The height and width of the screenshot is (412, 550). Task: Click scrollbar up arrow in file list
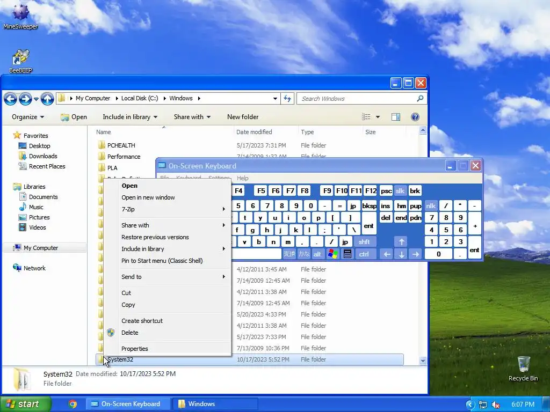[423, 130]
